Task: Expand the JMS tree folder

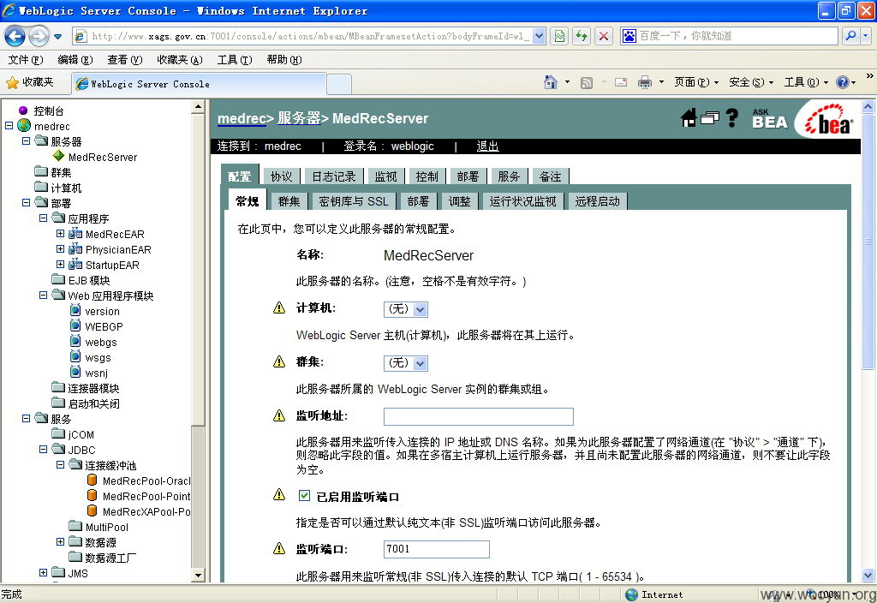Action: coord(44,572)
